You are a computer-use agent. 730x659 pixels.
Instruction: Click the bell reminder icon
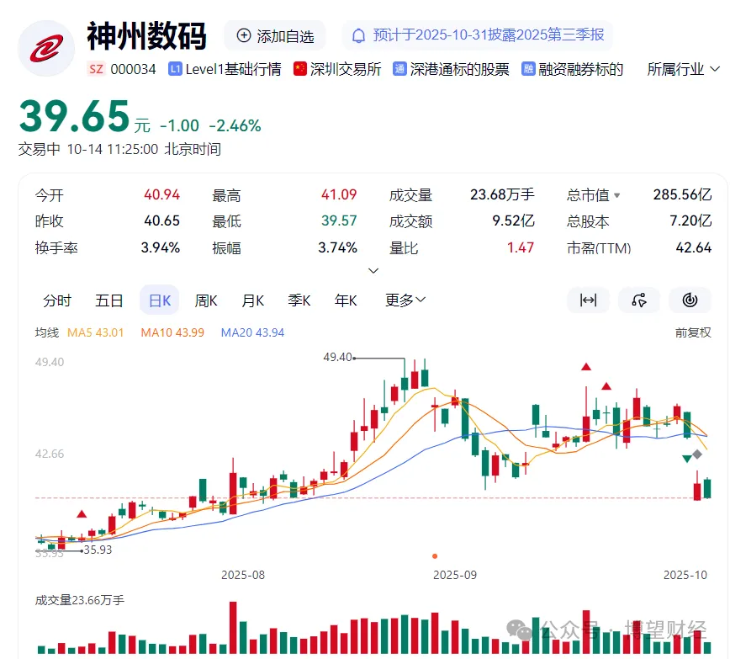(x=358, y=35)
